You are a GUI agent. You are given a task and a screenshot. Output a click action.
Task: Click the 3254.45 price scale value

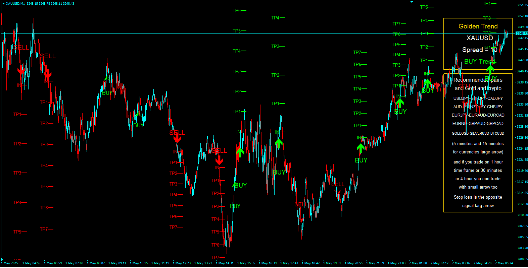coord(522,5)
